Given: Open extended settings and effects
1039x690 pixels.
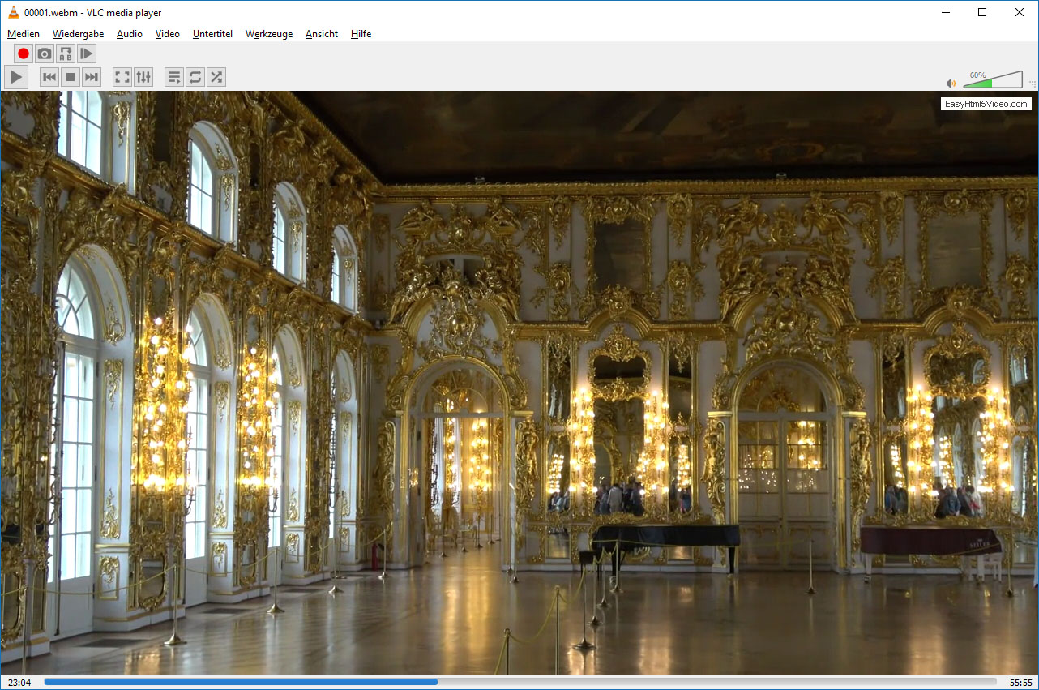Looking at the screenshot, I should coord(143,78).
